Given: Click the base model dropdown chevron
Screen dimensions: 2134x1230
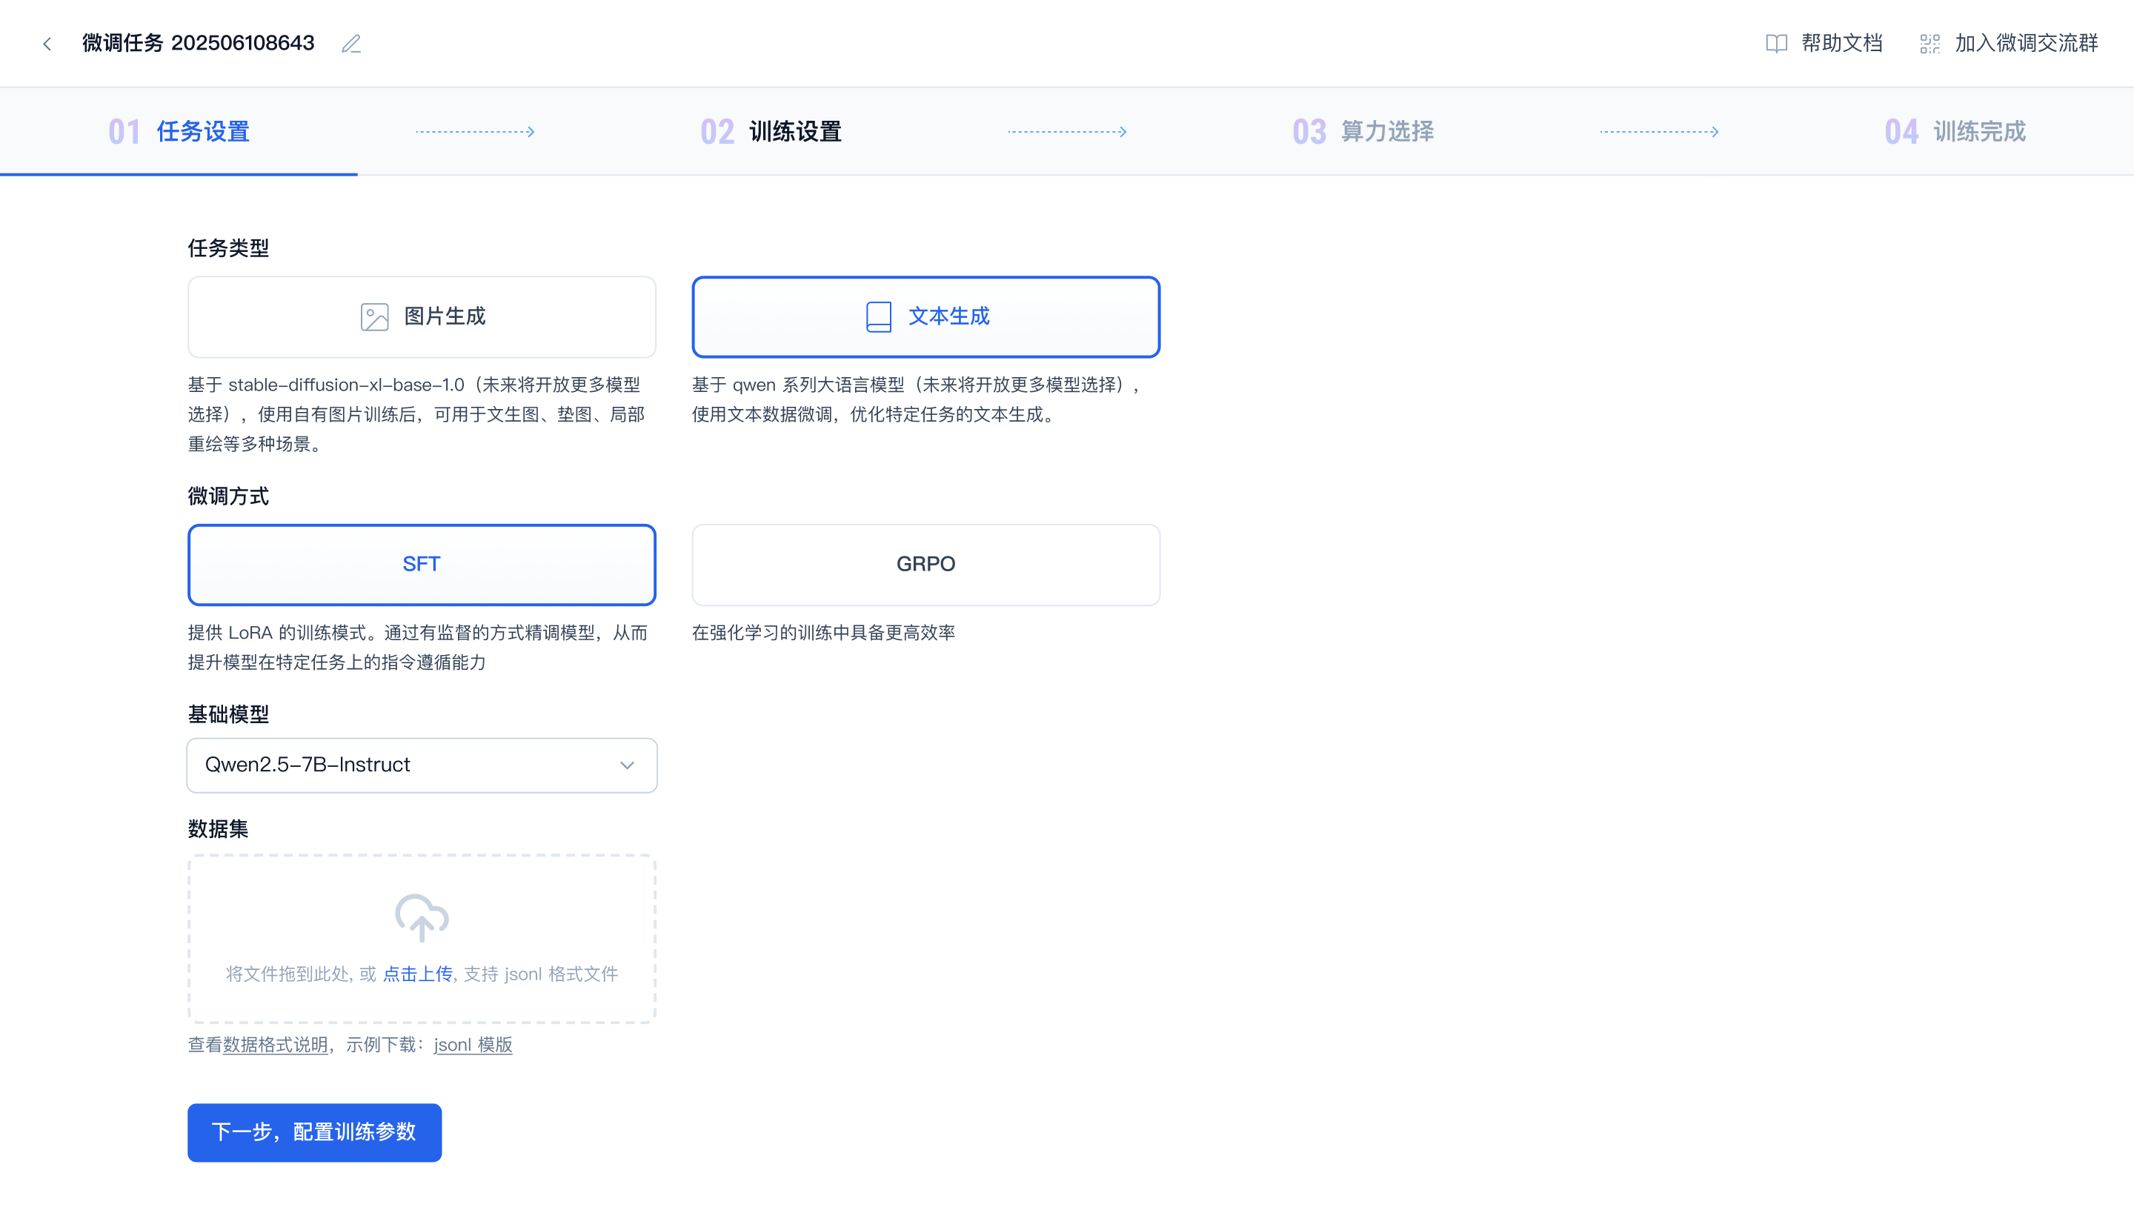Looking at the screenshot, I should 627,765.
